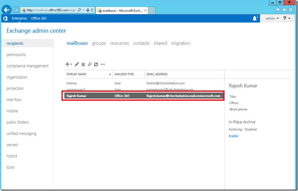This screenshot has width=298, height=191.
Task: Open browser Tools gear icon
Action: click(291, 10)
